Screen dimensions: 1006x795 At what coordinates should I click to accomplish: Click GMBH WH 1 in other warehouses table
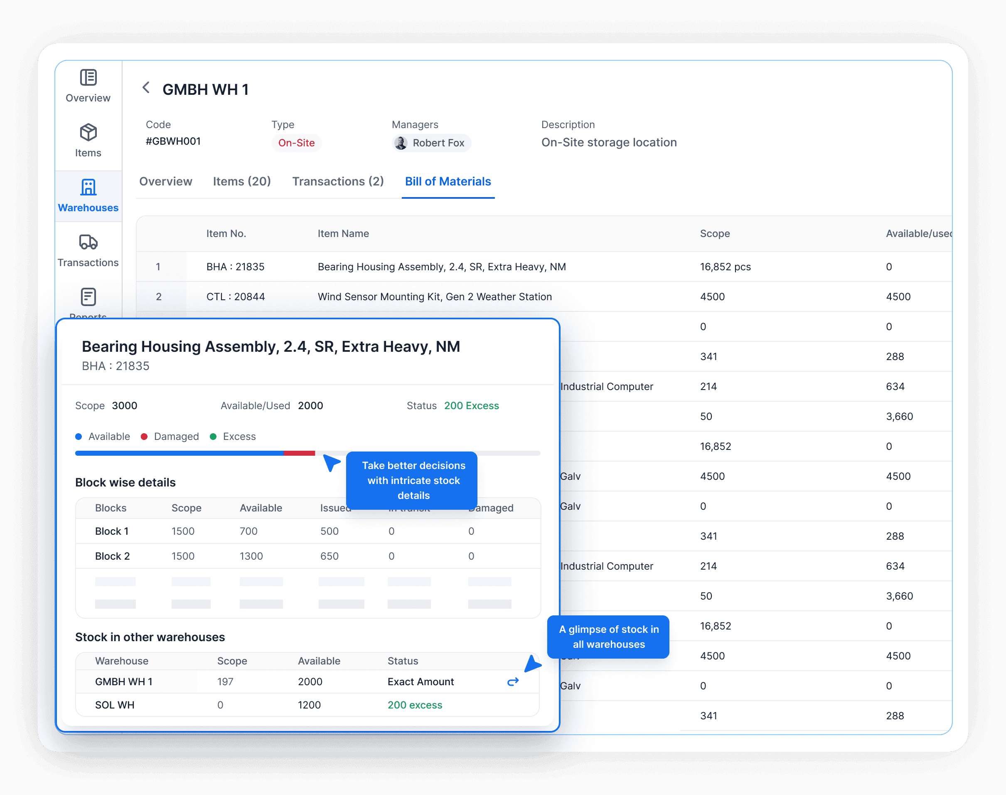[x=124, y=681]
